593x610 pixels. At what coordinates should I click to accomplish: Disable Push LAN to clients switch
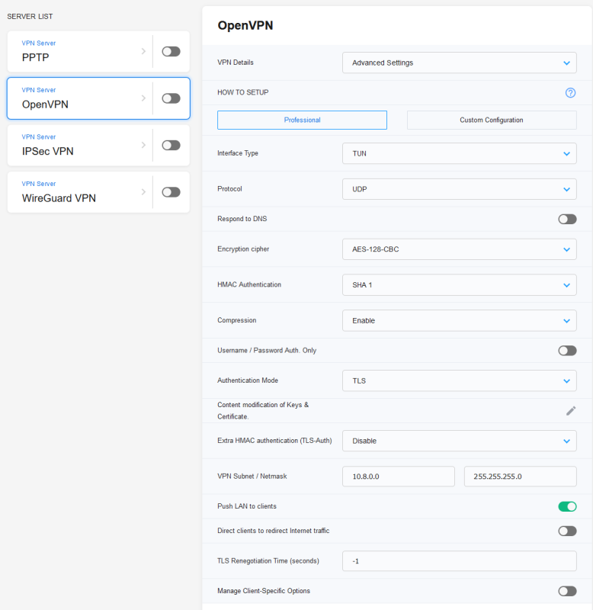567,506
